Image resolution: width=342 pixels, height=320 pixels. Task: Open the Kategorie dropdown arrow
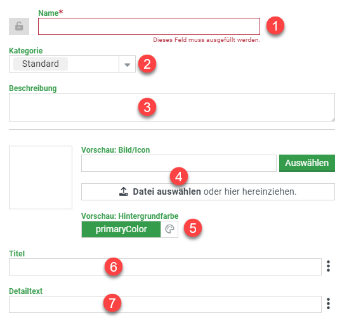127,64
